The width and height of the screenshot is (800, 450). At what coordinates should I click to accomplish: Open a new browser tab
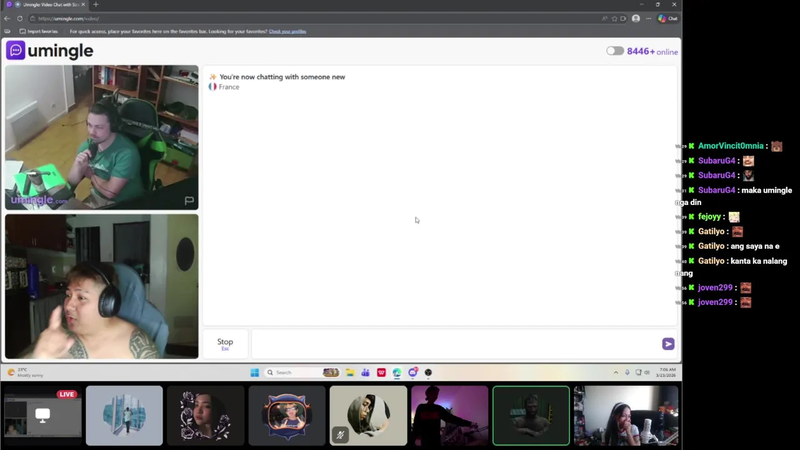pyautogui.click(x=96, y=4)
